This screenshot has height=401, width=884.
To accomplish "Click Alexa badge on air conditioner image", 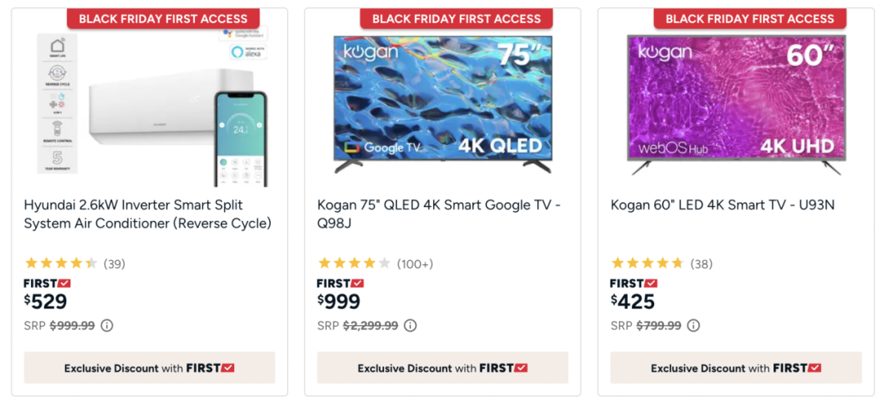I will tap(248, 52).
